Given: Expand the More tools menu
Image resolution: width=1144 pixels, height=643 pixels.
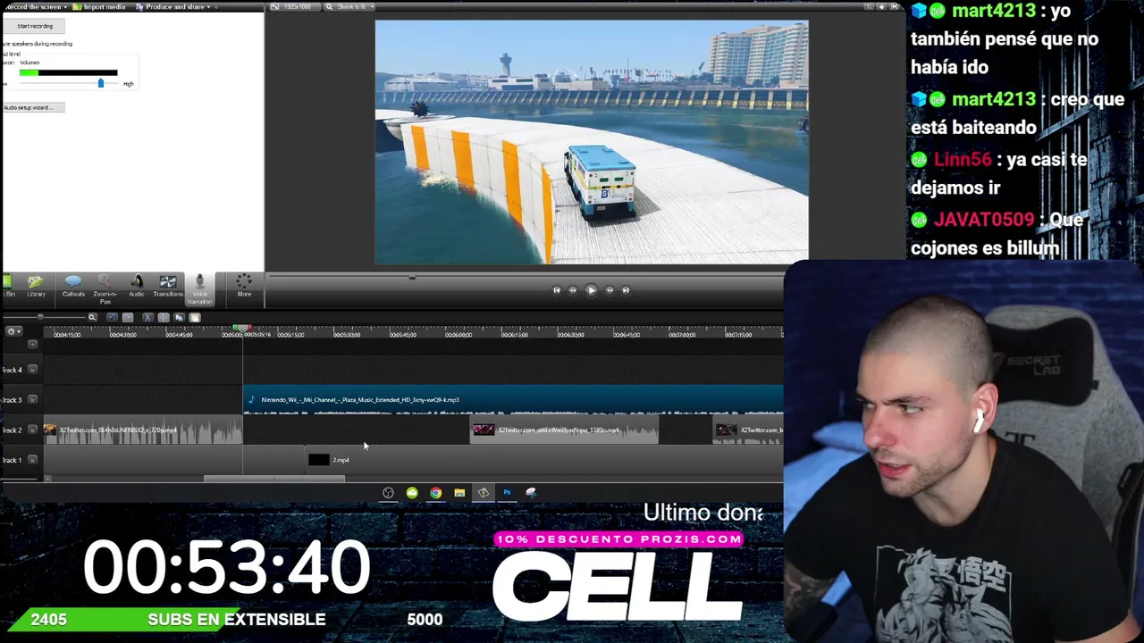Looking at the screenshot, I should (244, 287).
